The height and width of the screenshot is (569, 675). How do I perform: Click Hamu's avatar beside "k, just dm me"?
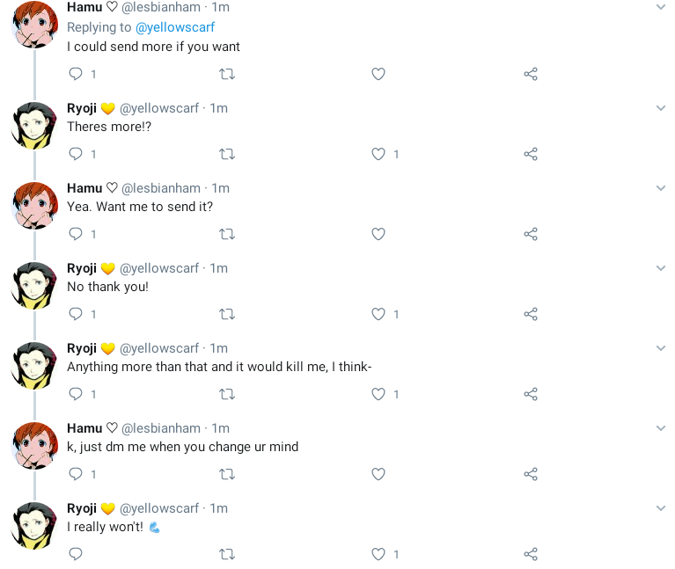[34, 445]
